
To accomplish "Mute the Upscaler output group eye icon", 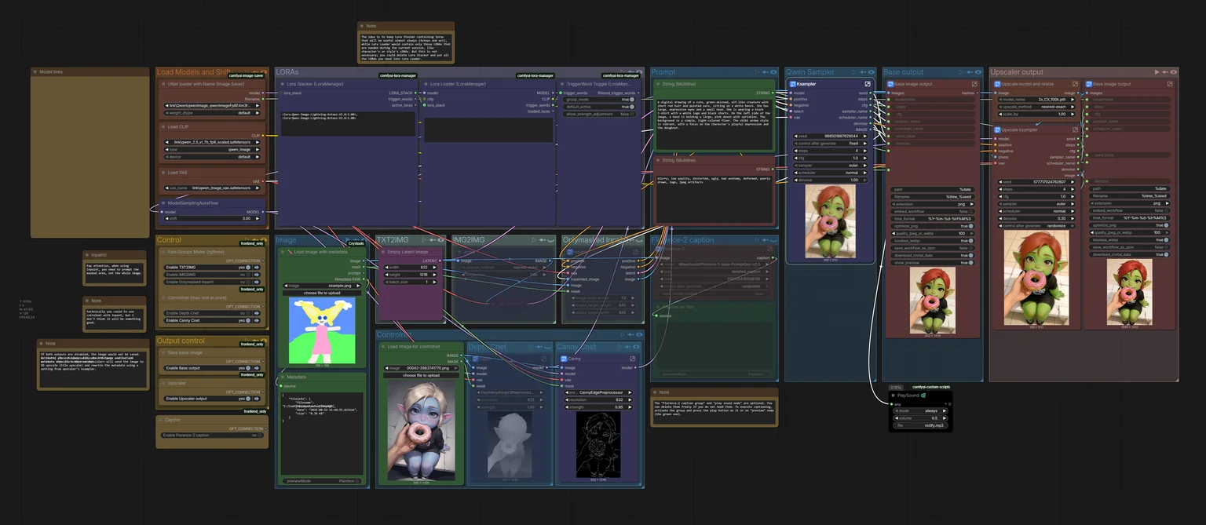I will point(1174,72).
